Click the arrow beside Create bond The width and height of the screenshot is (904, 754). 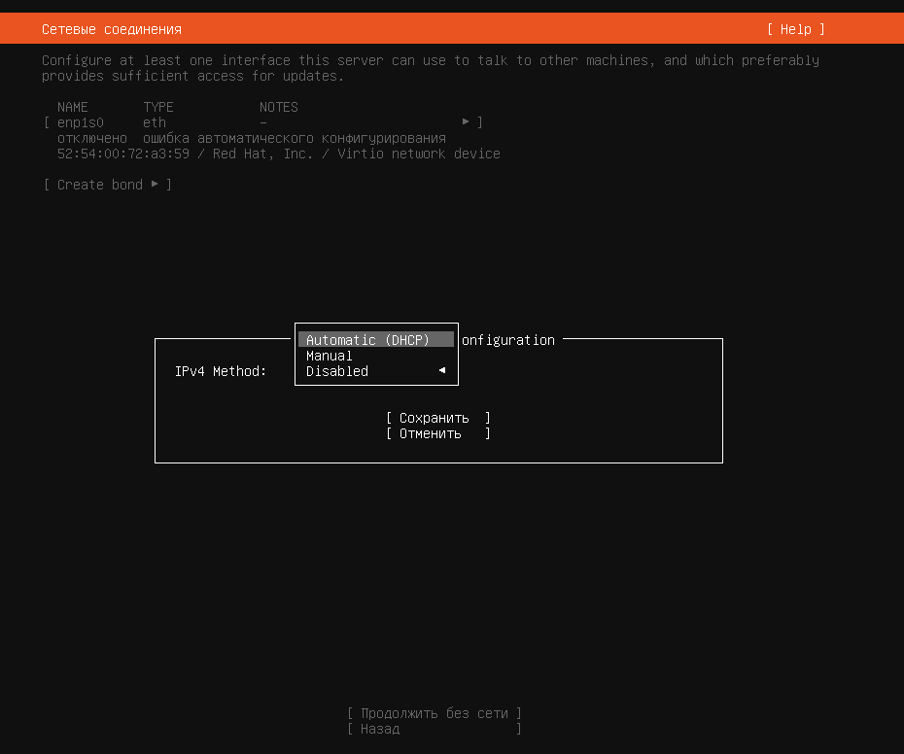tap(155, 185)
